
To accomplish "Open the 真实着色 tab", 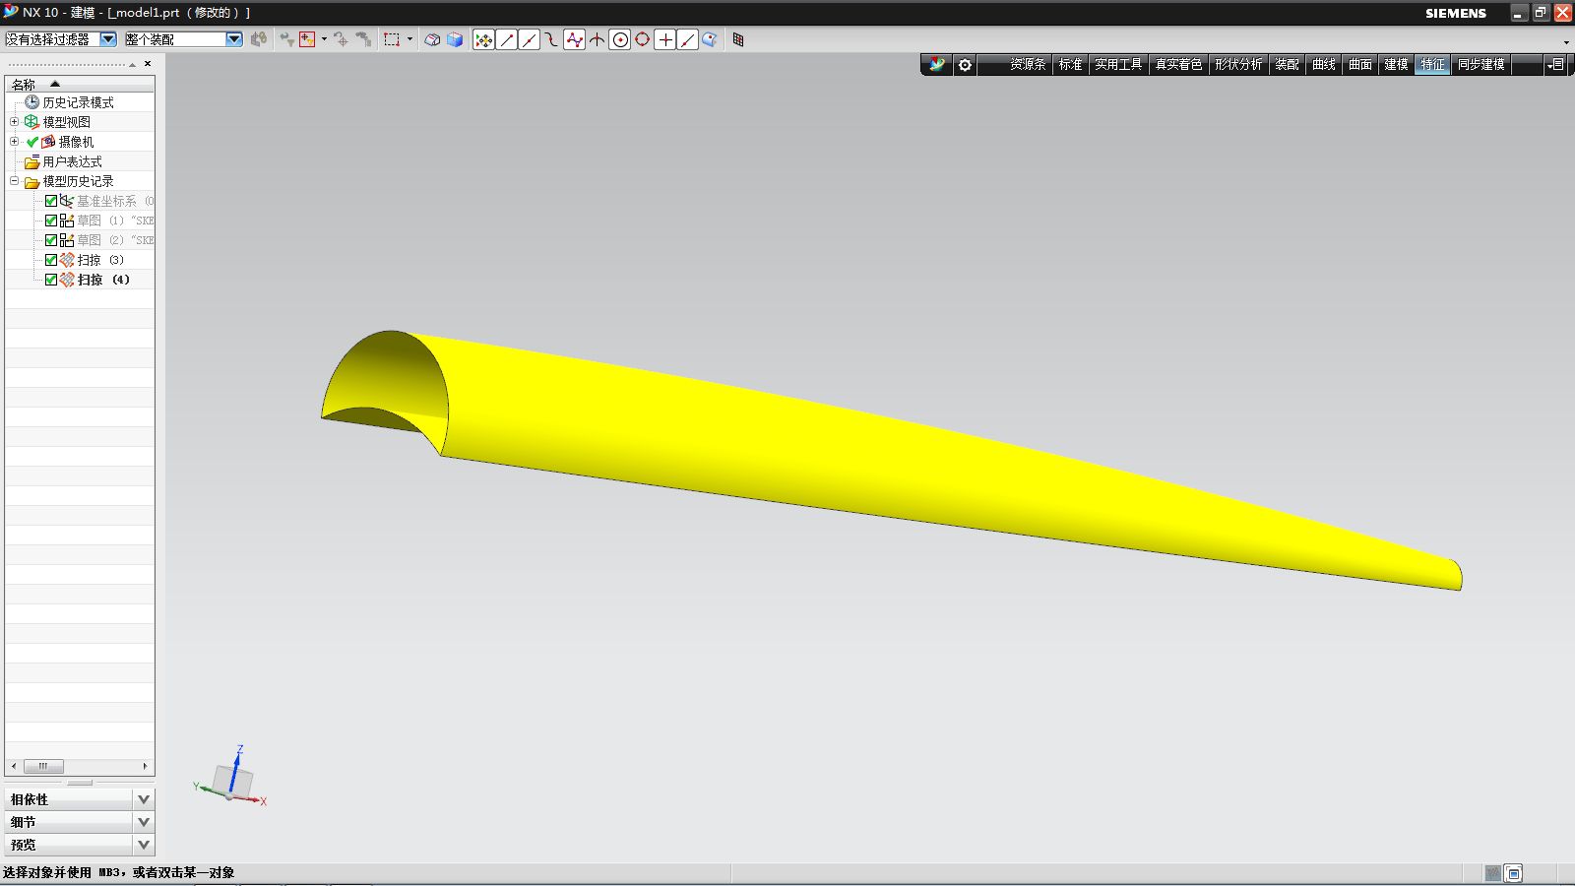I will (x=1178, y=65).
